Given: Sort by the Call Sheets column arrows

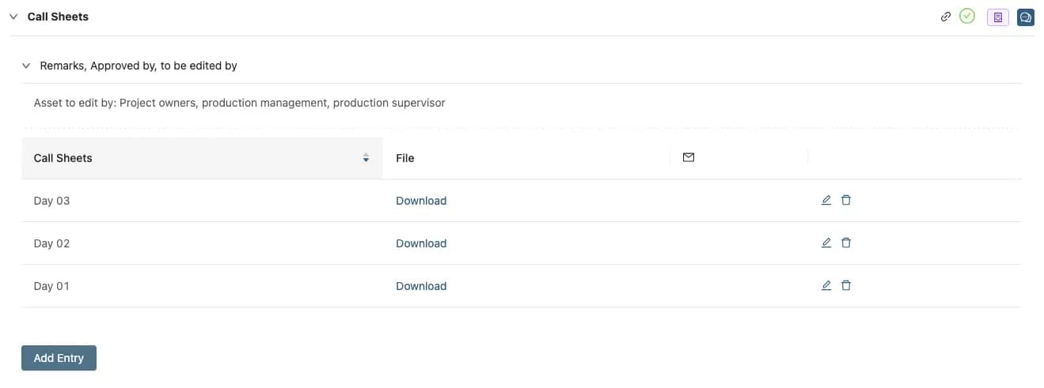Looking at the screenshot, I should [x=366, y=158].
